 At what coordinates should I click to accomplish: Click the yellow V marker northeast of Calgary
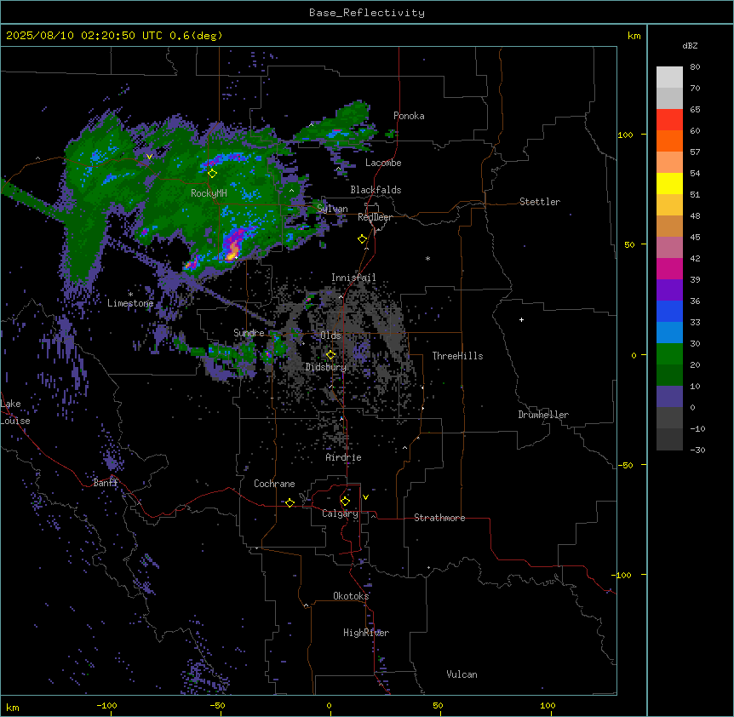point(365,497)
